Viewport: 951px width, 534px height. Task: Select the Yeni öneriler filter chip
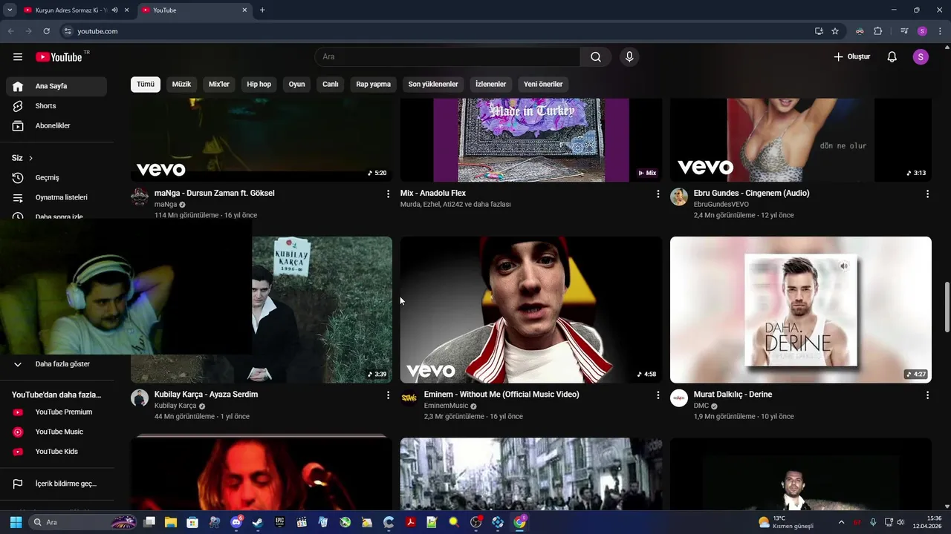click(x=543, y=85)
